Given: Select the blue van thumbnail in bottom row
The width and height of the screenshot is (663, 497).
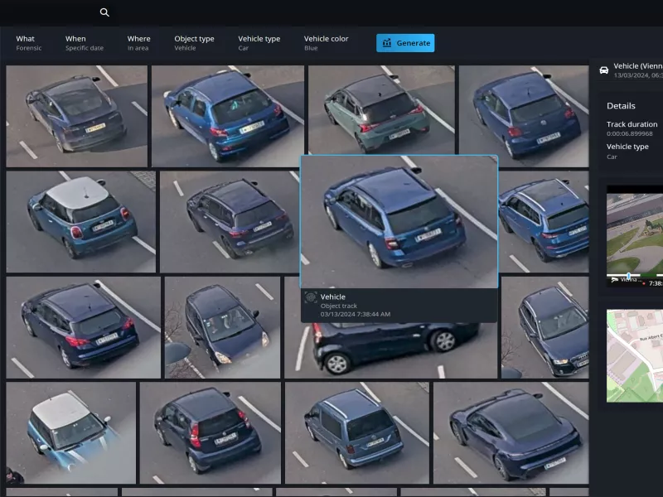Looking at the screenshot, I should pos(357,432).
